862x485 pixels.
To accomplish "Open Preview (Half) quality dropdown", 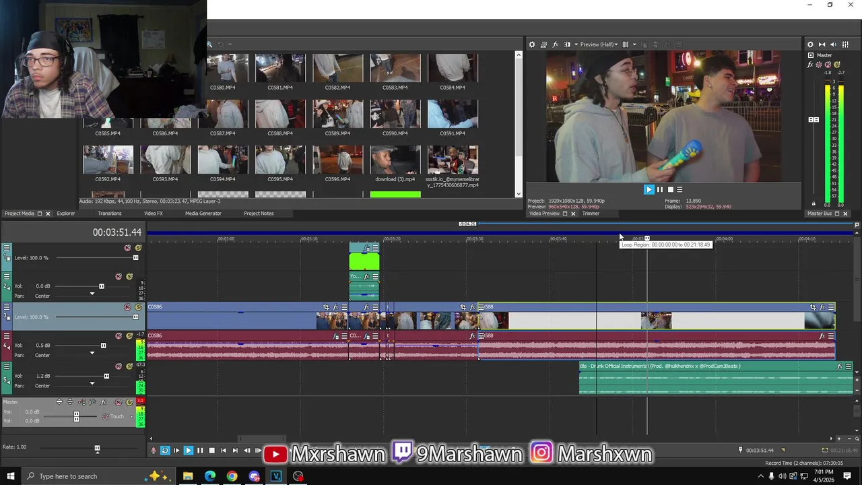I will pos(600,44).
